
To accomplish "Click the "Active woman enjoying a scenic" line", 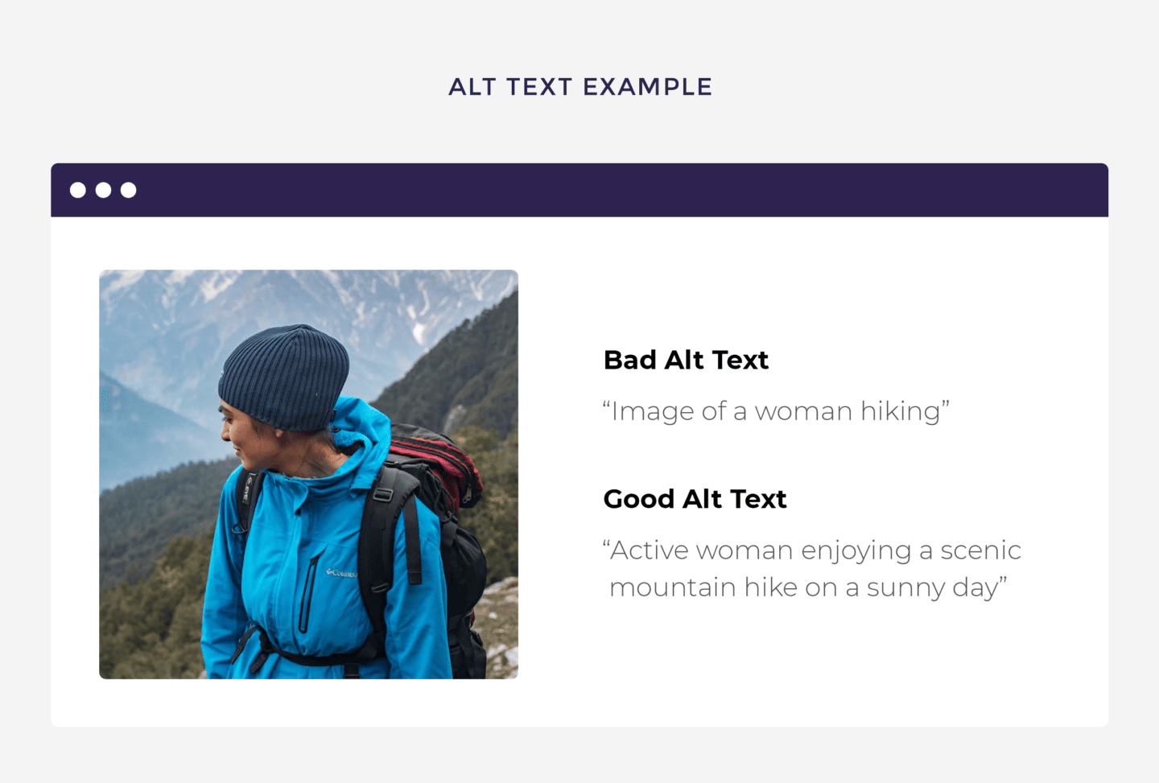I will pyautogui.click(x=813, y=550).
